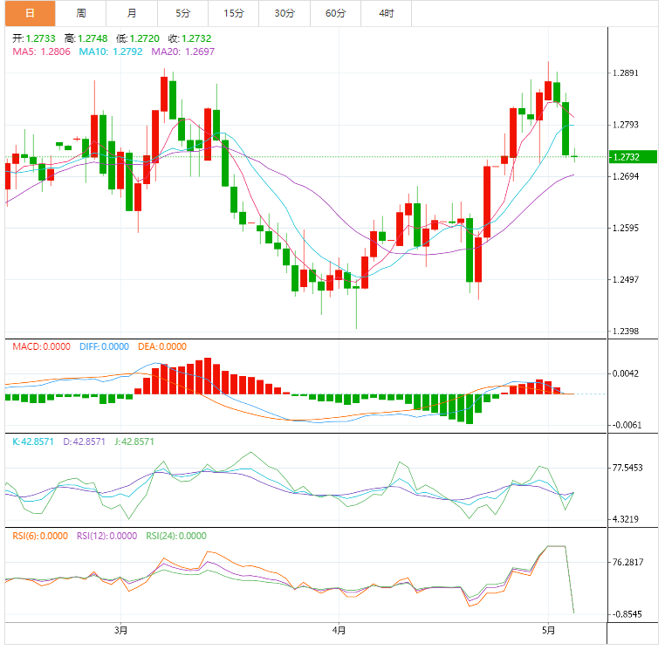
Task: Click the RSI(24): 0.0000 label
Action: click(176, 536)
